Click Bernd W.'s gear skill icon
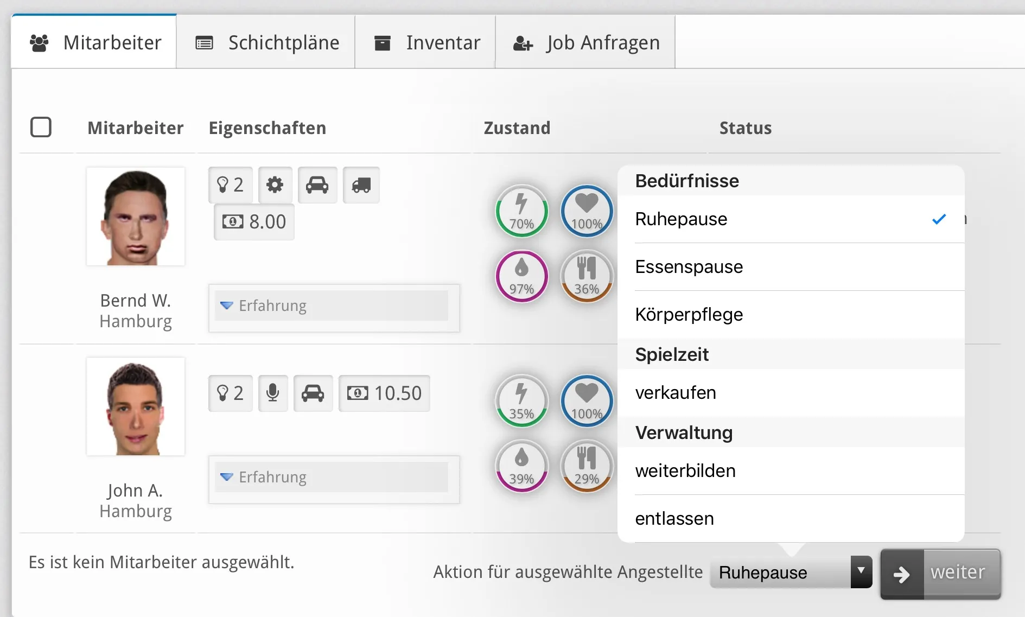 275,185
